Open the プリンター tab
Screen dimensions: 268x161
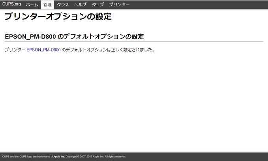pos(119,5)
